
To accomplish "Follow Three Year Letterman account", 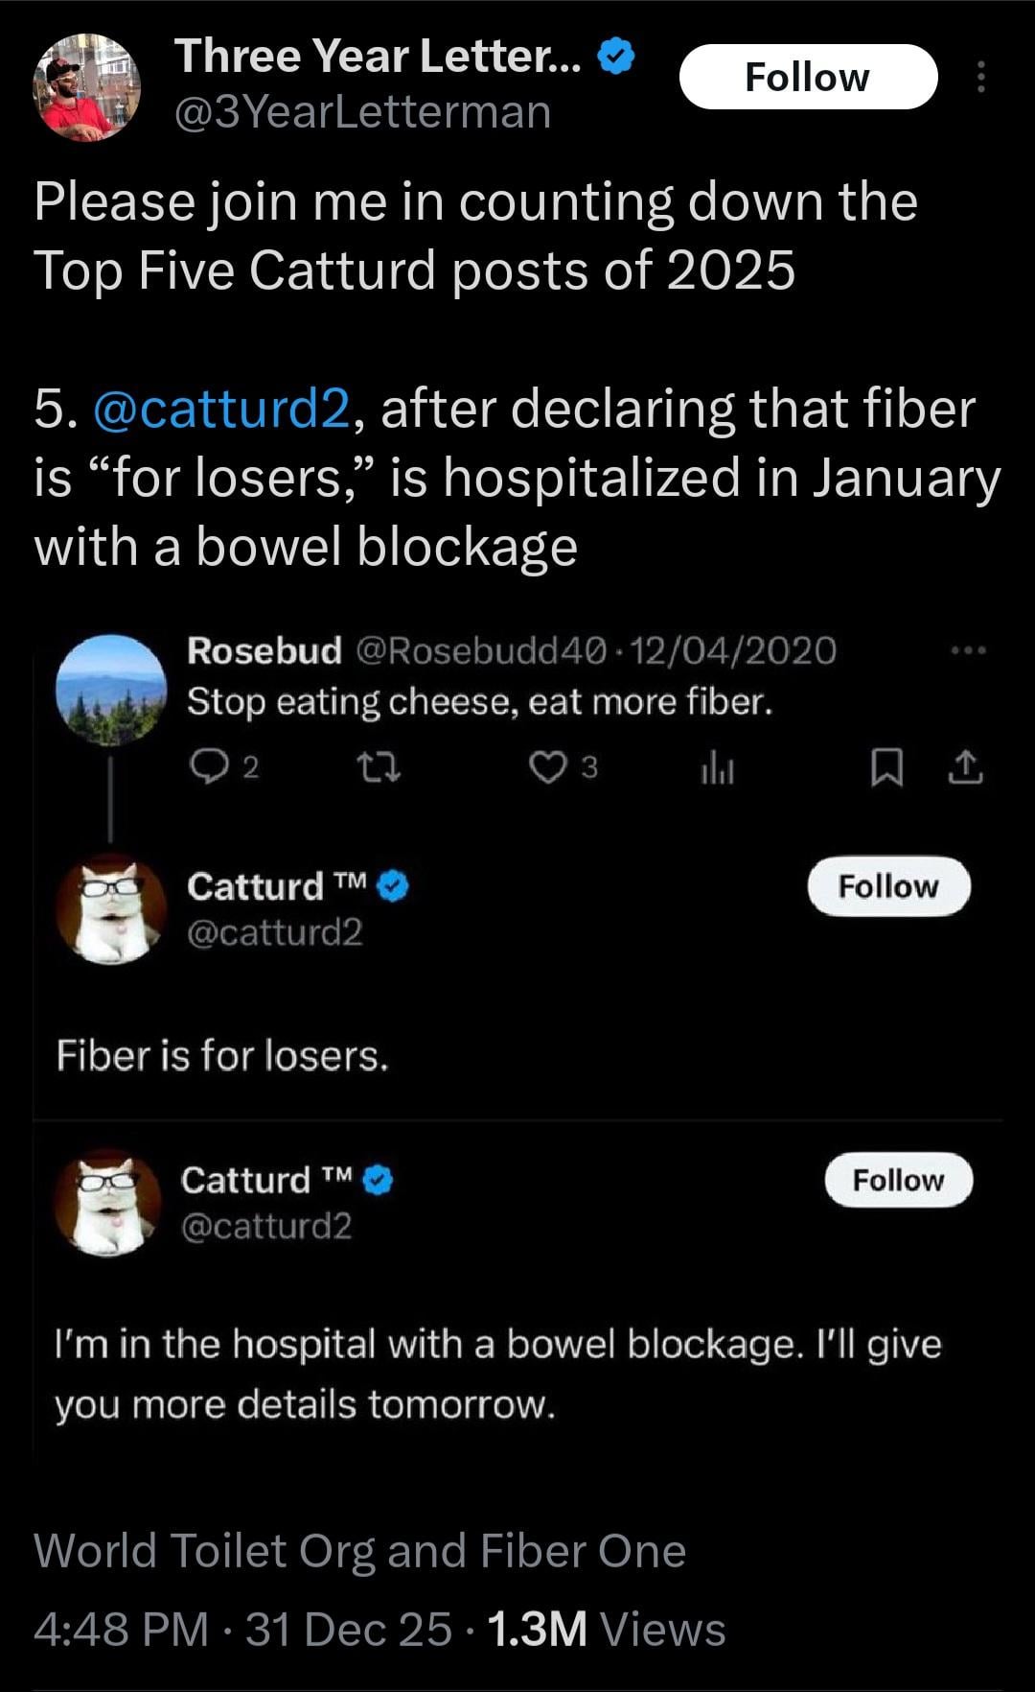I will point(808,77).
